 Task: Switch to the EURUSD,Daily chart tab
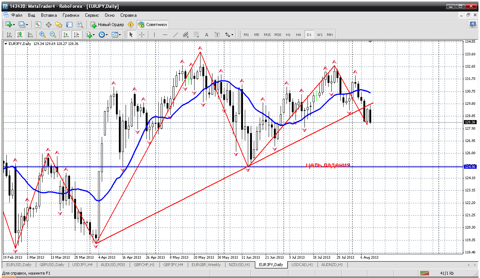click(x=19, y=265)
